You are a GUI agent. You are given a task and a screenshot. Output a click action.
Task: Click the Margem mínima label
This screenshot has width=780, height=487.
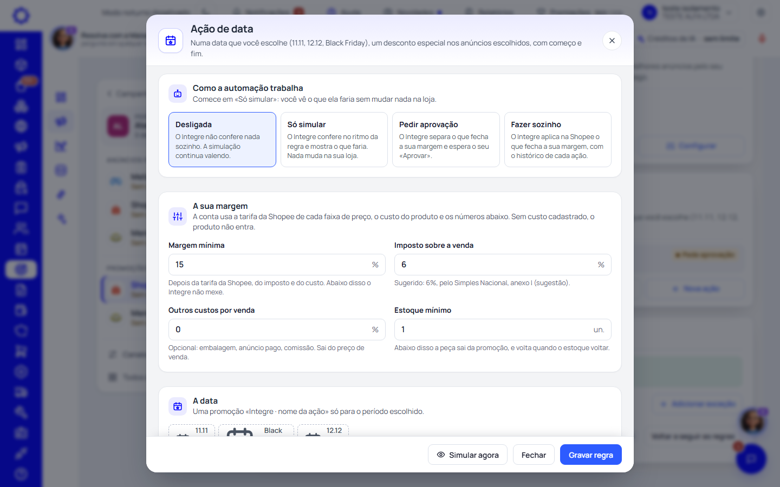click(x=196, y=245)
